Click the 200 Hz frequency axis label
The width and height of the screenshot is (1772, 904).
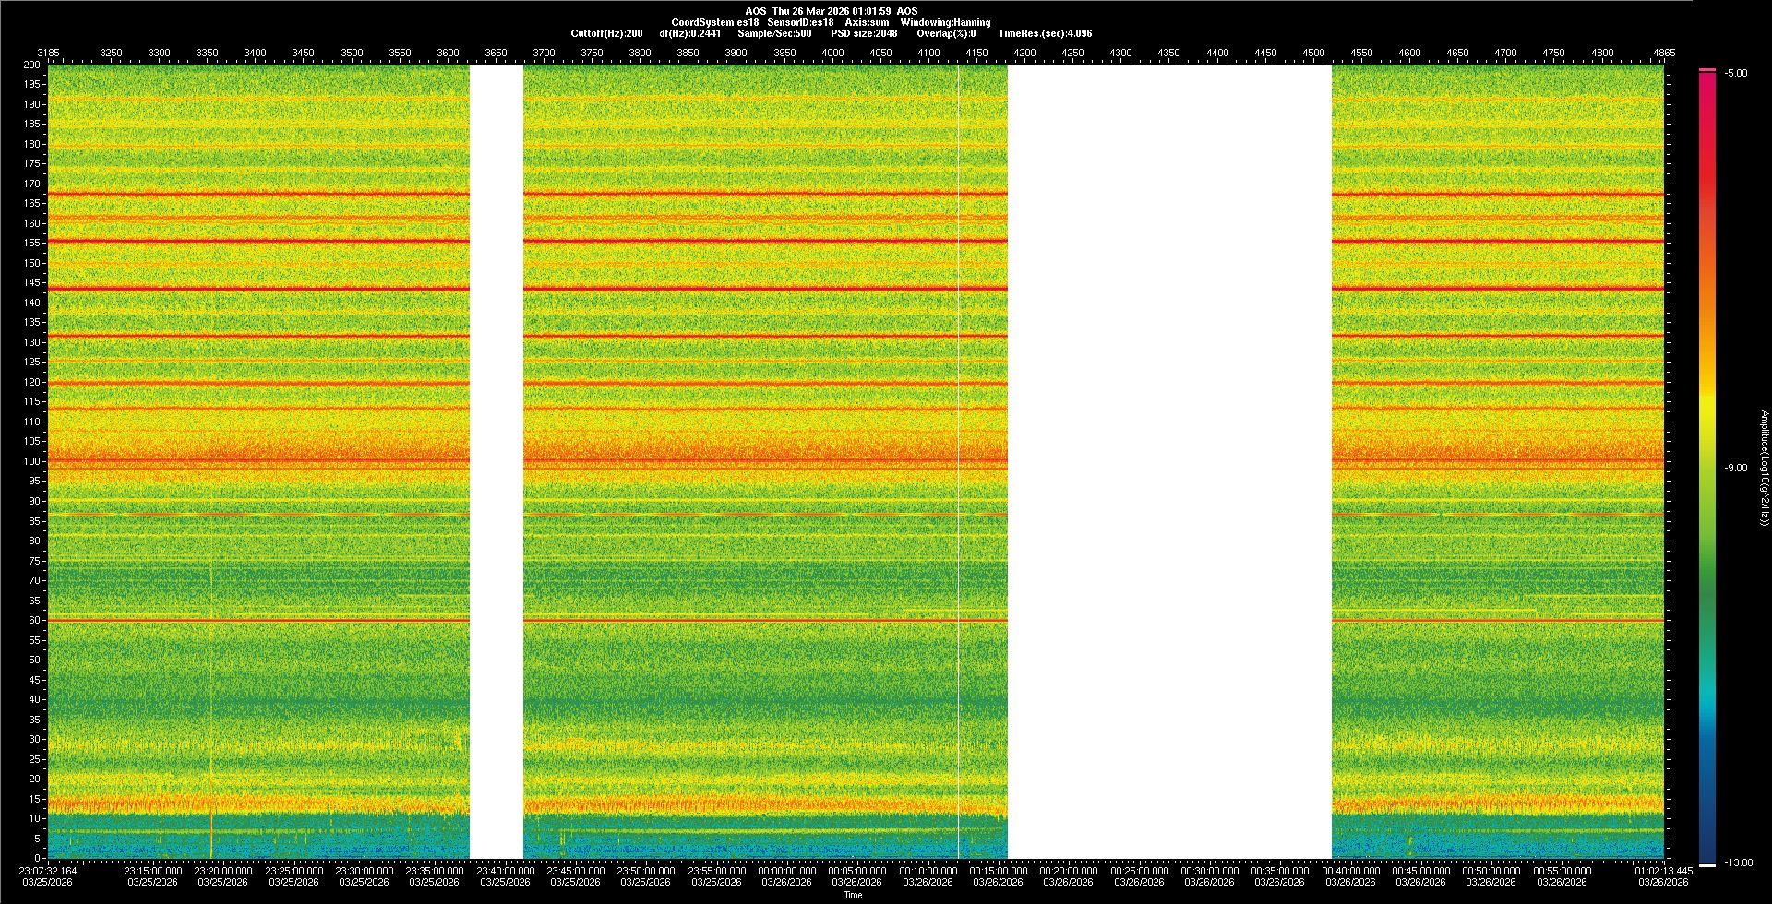tap(32, 65)
